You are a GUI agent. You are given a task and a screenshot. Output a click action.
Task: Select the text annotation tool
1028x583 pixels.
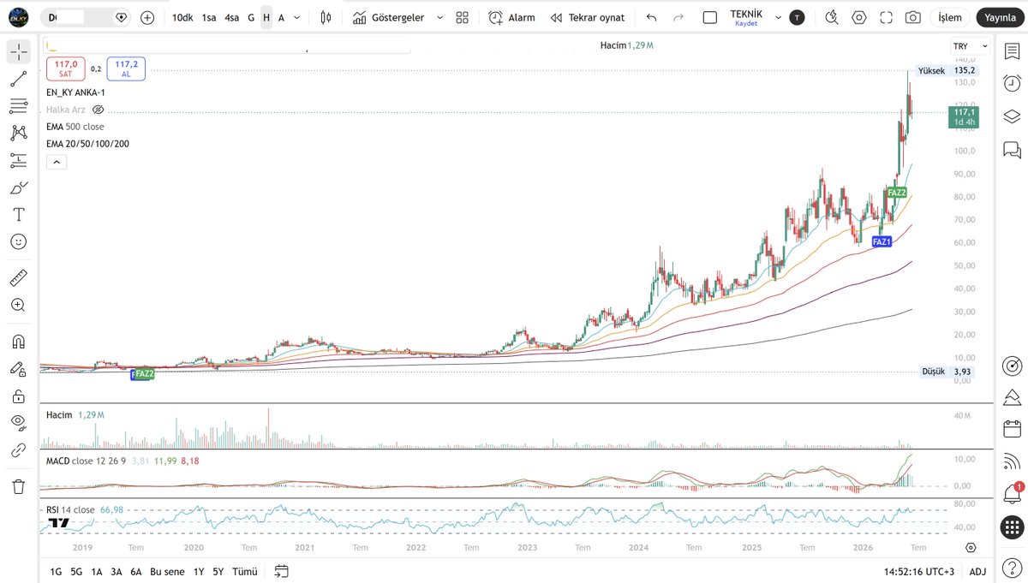(x=18, y=214)
